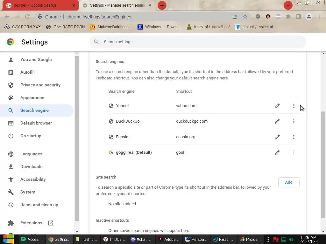The image size is (326, 244).
Task: Click the duckduckgo.com shortcut text
Action: click(192, 121)
